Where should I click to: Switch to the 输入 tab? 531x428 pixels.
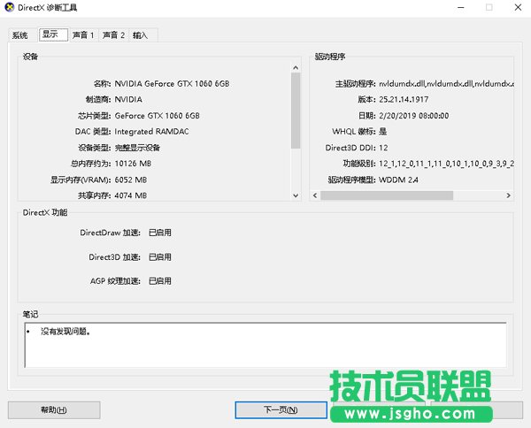[x=140, y=35]
